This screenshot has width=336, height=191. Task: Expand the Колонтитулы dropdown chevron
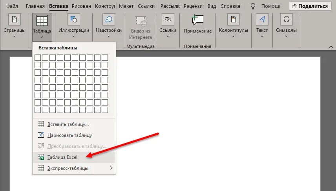234,36
